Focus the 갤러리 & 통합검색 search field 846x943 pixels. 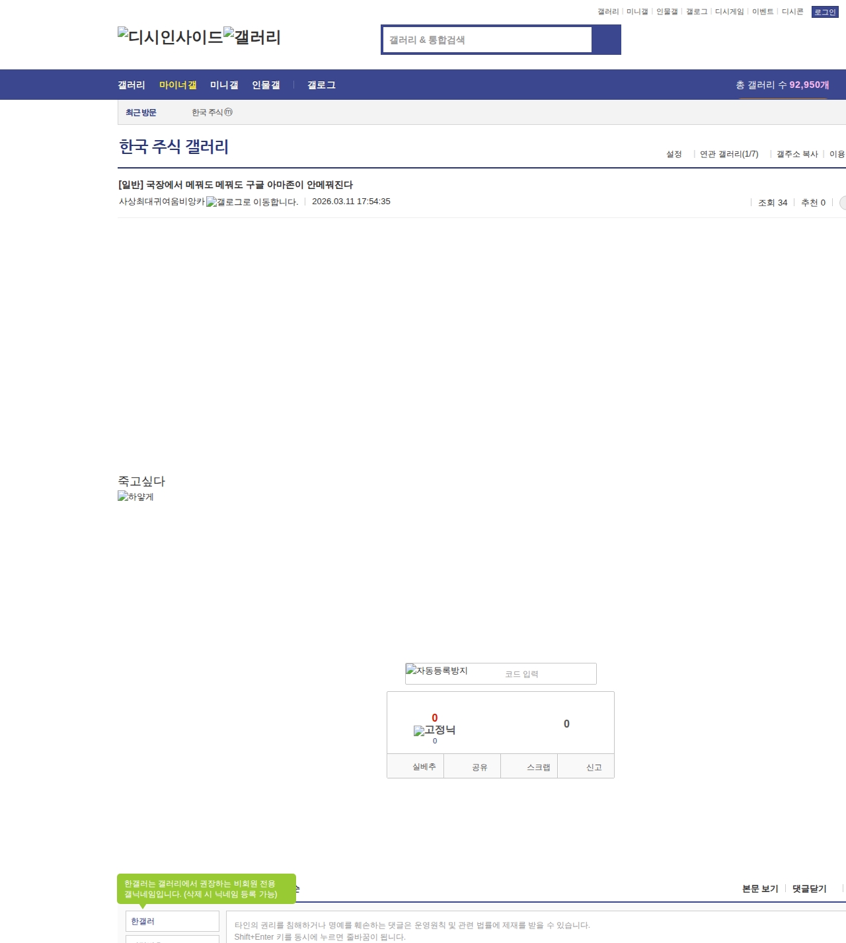[488, 40]
